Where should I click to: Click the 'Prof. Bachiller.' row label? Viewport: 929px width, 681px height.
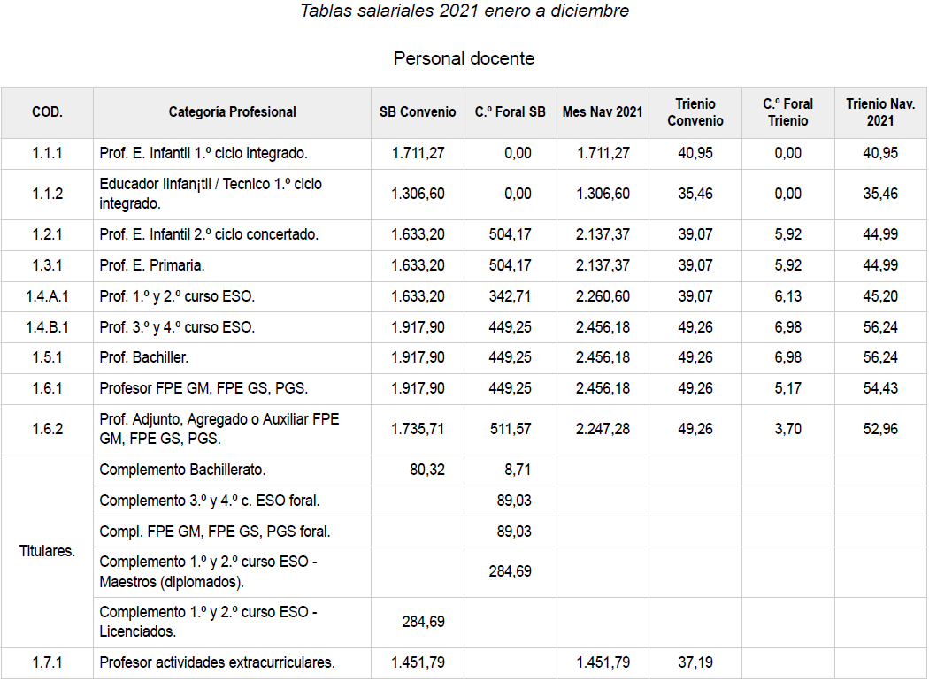[144, 358]
